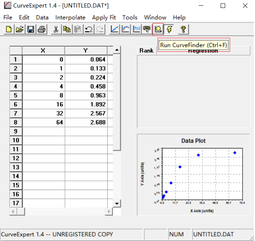Click the Y cell containing 1.892

click(86, 105)
